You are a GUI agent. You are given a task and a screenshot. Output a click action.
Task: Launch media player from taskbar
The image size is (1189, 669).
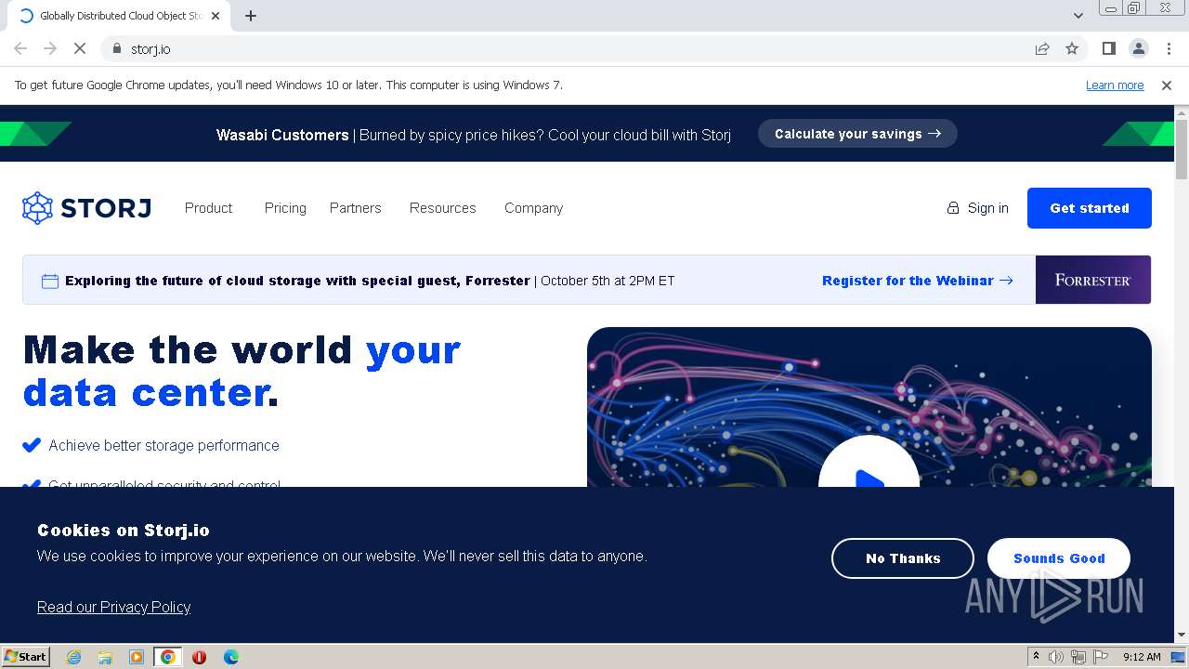point(137,657)
